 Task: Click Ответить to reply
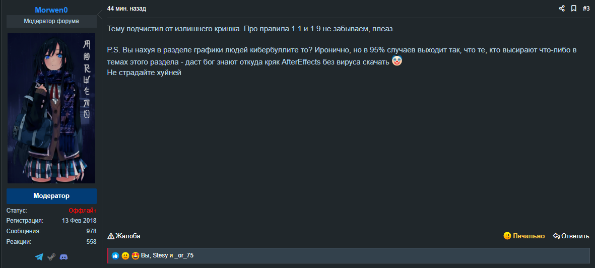(571, 236)
